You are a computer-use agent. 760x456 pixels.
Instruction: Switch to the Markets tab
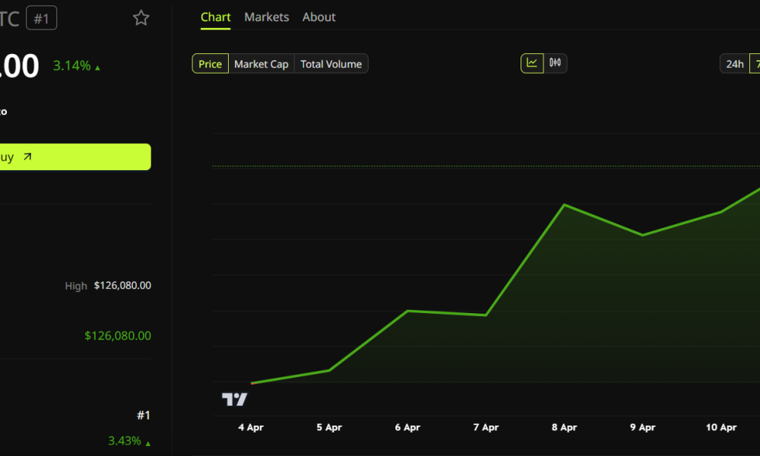pos(267,17)
